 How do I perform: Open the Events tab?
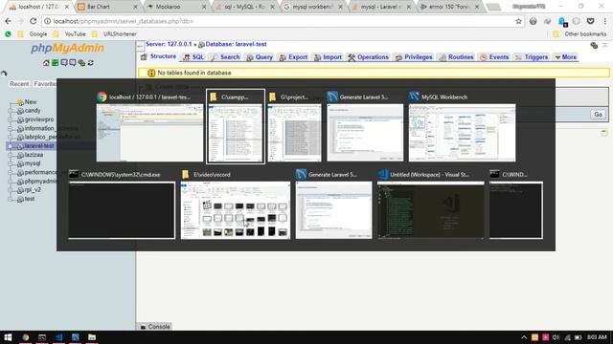494,57
